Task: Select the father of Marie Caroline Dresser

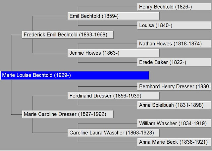Action: tap(113, 96)
